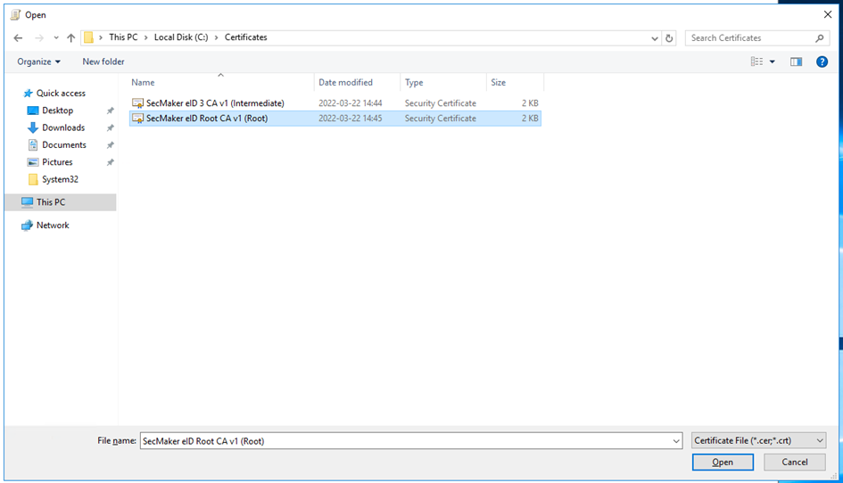Select This PC in the address path
This screenshot has height=483, width=843.
click(123, 37)
